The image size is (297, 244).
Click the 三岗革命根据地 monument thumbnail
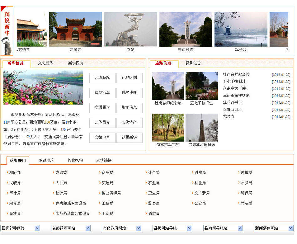202,128
